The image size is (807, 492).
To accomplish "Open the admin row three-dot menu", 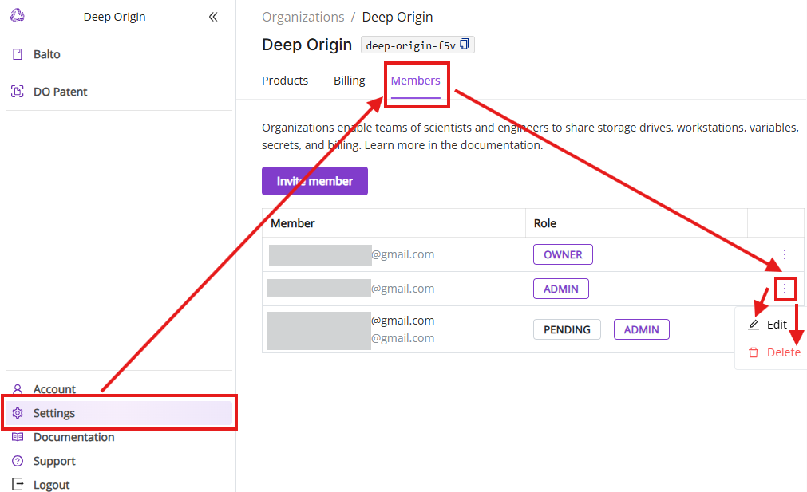I will (x=785, y=289).
